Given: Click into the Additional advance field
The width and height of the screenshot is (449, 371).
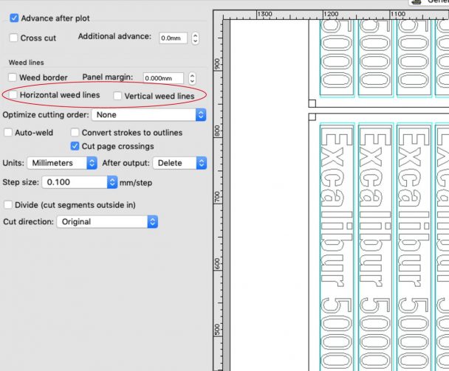Looking at the screenshot, I should (x=173, y=38).
